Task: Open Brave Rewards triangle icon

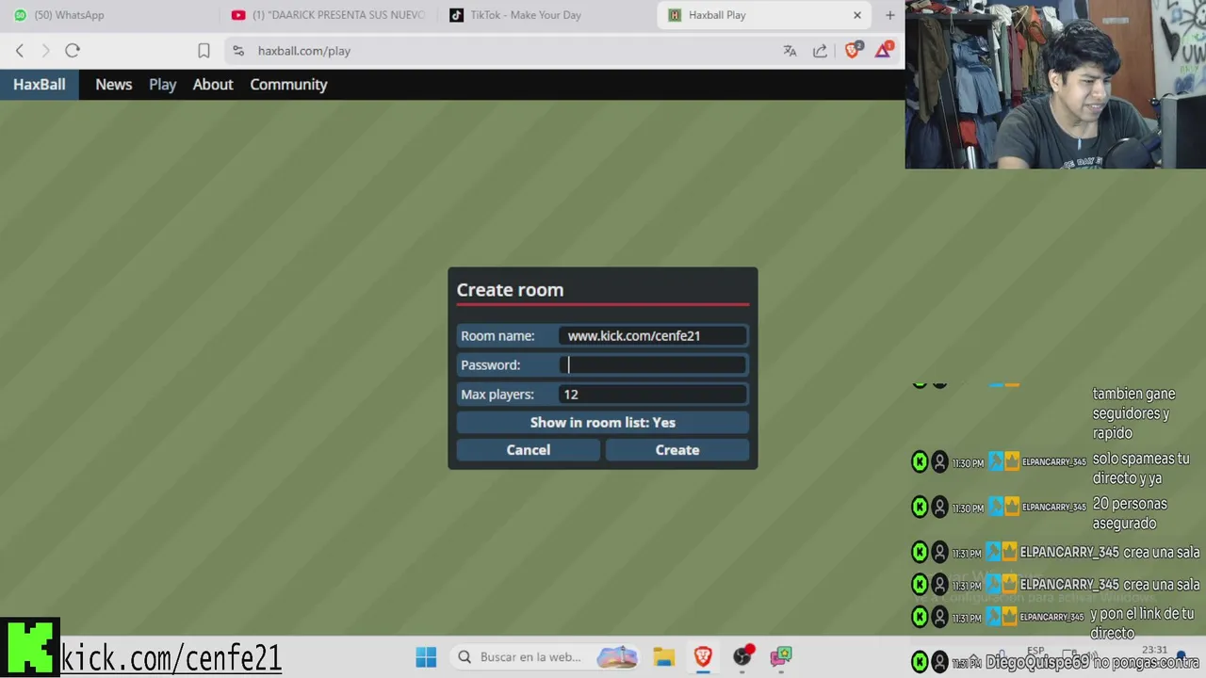Action: 883,51
